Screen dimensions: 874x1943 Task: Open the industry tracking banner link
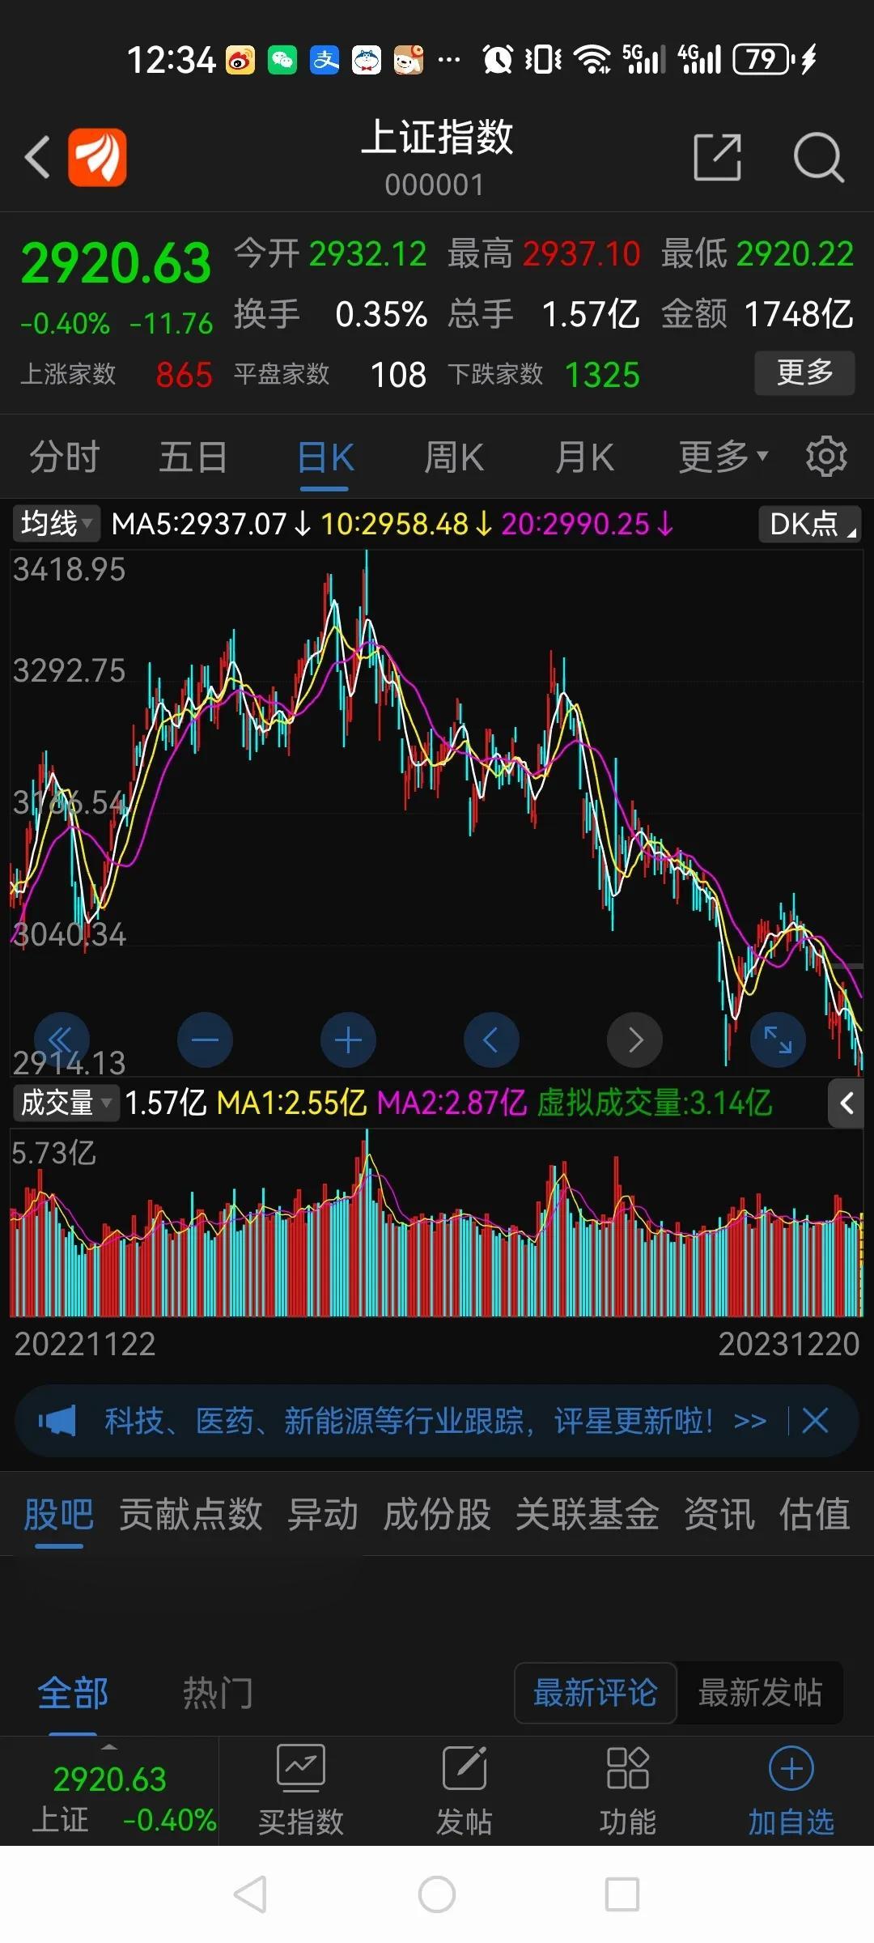(435, 1421)
